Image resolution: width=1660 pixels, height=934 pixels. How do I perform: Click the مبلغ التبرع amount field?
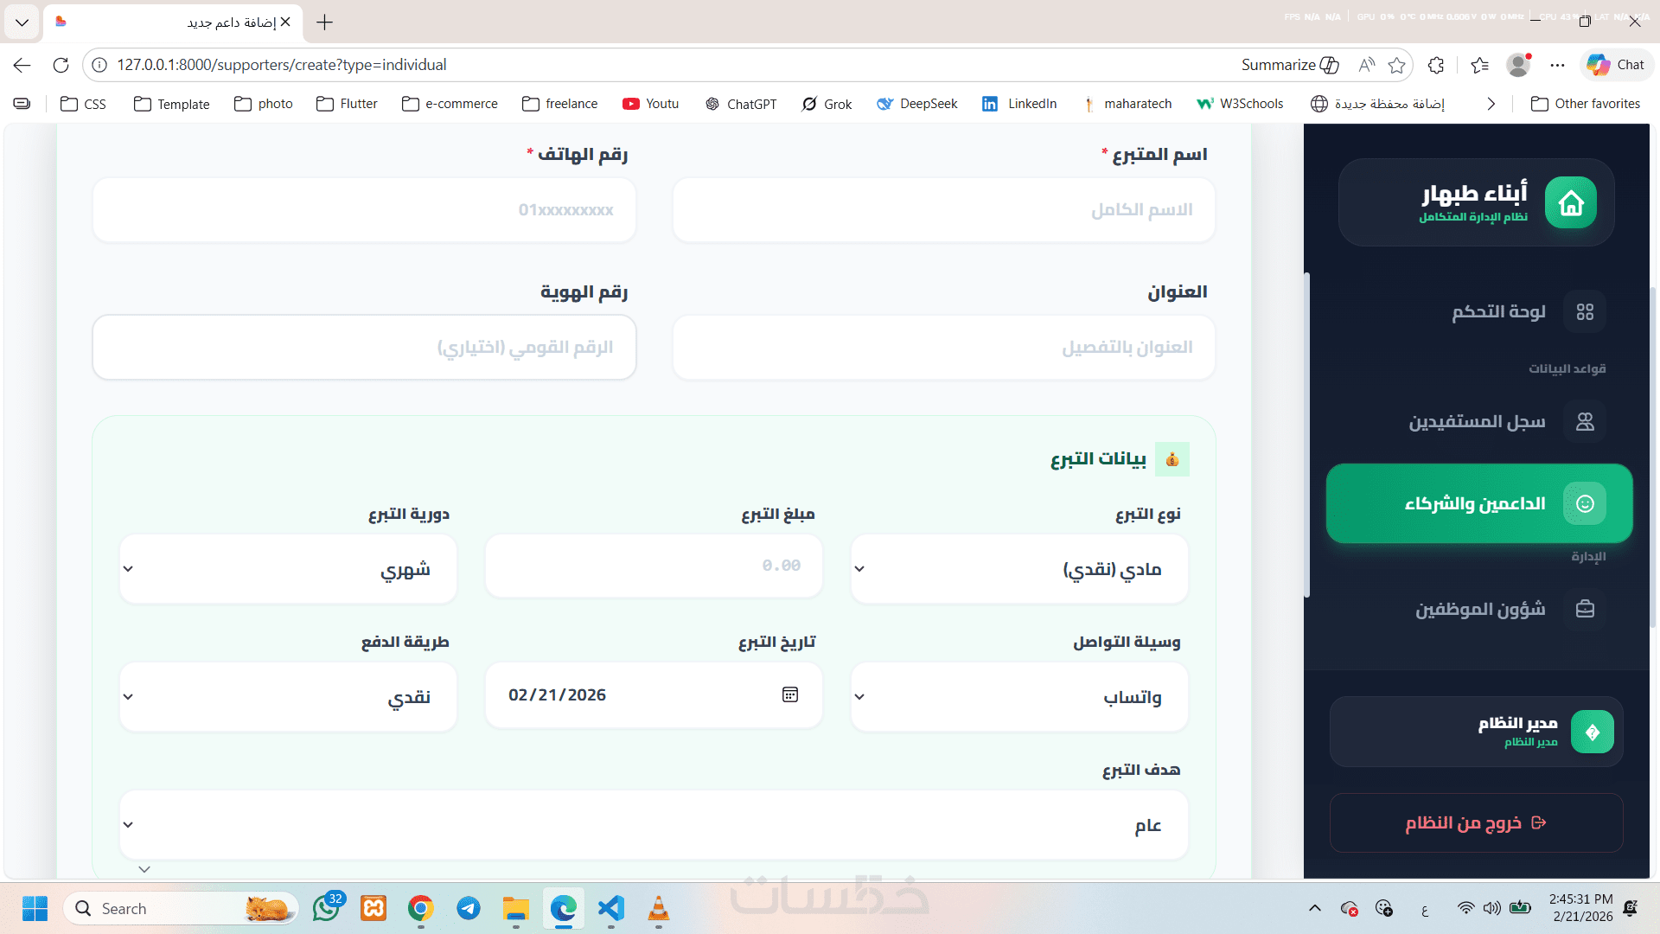tap(654, 566)
